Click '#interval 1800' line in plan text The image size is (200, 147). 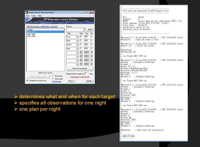coord(128,120)
